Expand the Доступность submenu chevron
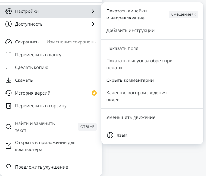The width and height of the screenshot is (206, 176). tap(93, 24)
